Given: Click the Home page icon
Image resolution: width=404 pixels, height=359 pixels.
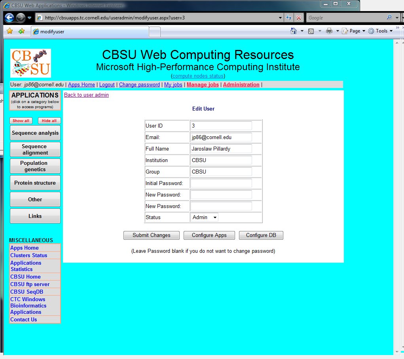Looking at the screenshot, I should pos(294,31).
